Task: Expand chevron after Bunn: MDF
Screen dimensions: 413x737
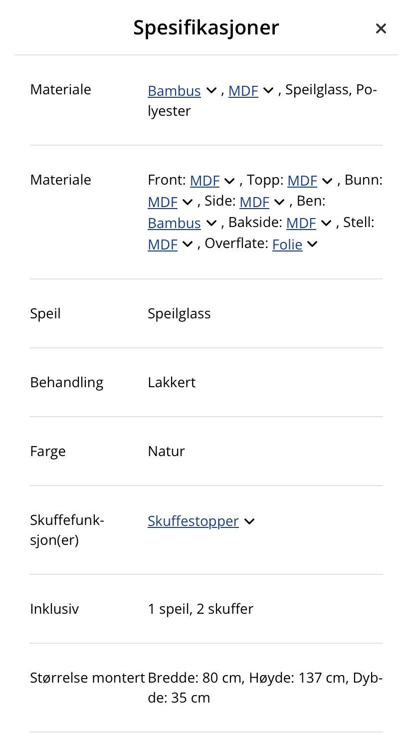Action: point(188,202)
